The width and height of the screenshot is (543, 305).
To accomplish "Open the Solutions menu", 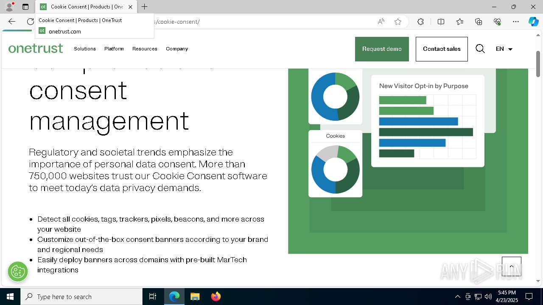I will 85,49.
